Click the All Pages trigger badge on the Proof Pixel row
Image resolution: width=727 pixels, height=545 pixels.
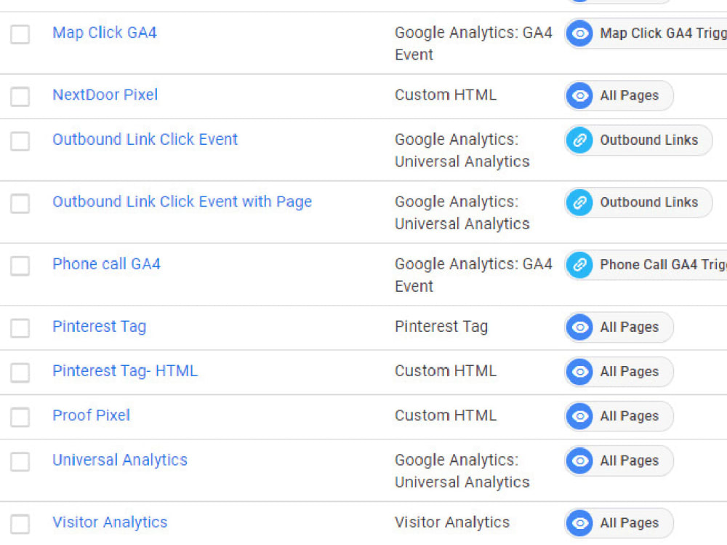pyautogui.click(x=618, y=416)
